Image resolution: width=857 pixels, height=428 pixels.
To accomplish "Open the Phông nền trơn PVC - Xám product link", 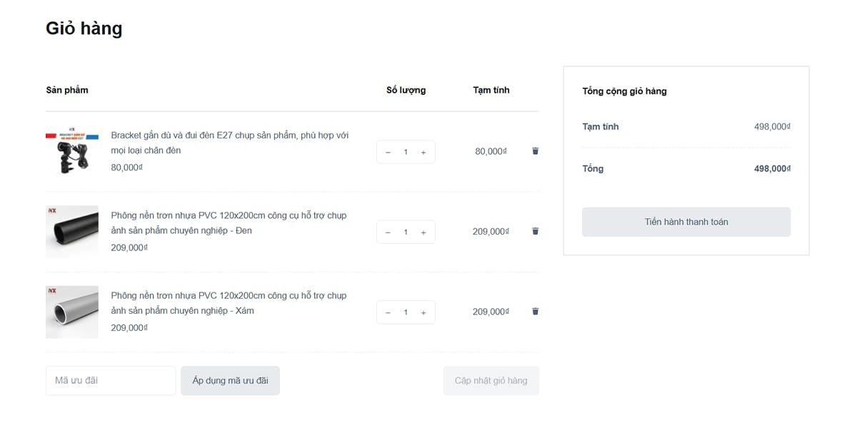I will (229, 302).
